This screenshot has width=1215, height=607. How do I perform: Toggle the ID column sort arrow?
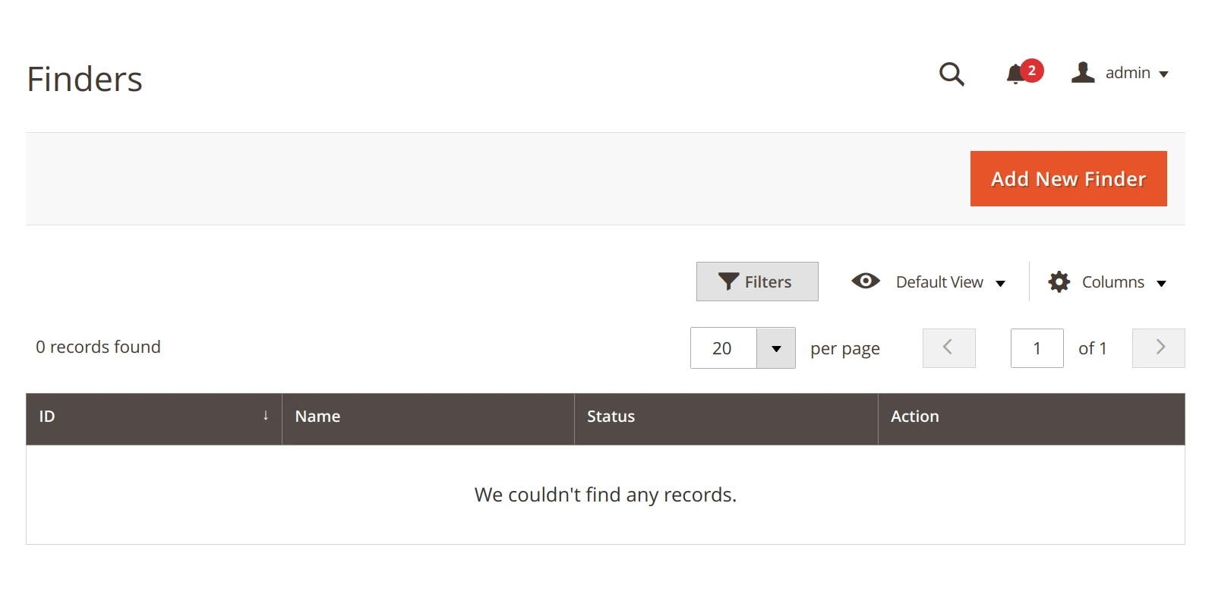click(x=265, y=416)
